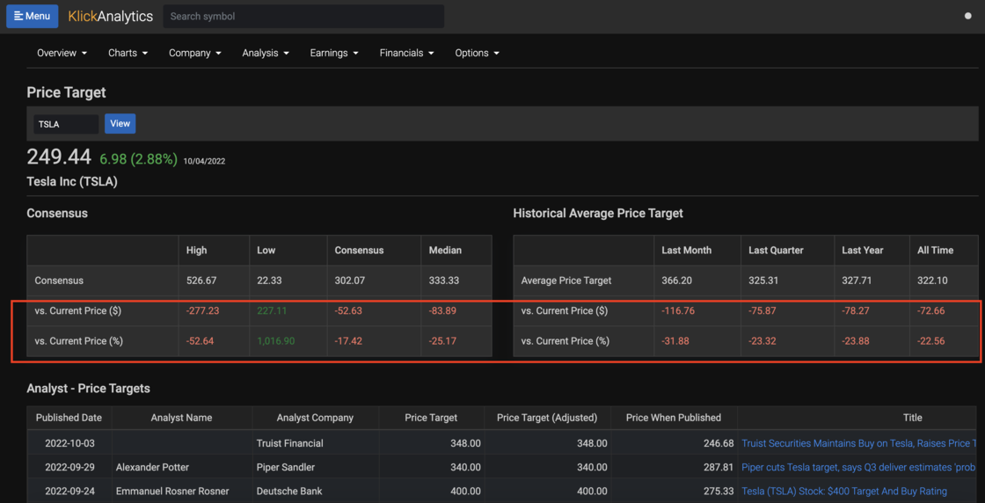Click the Tesla Inc (TSLA) company name
This screenshot has height=503, width=985.
(x=72, y=182)
